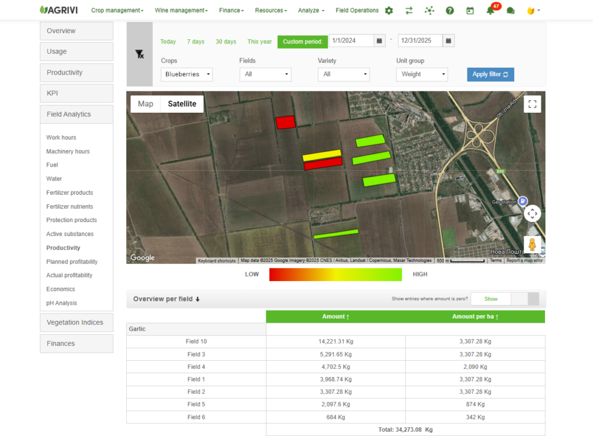This screenshot has width=593, height=436.
Task: Collapse the Overview per field section
Action: (x=166, y=299)
